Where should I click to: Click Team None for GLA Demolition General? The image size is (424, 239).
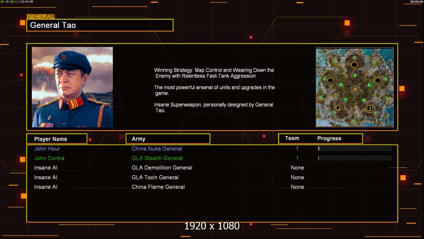tap(297, 168)
